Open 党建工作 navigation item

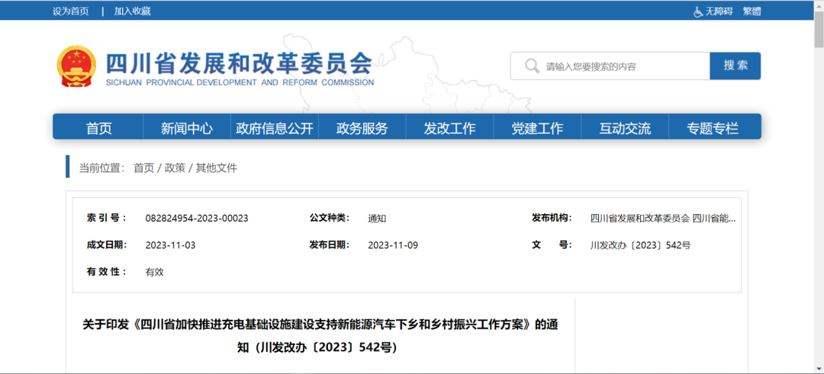coord(537,128)
